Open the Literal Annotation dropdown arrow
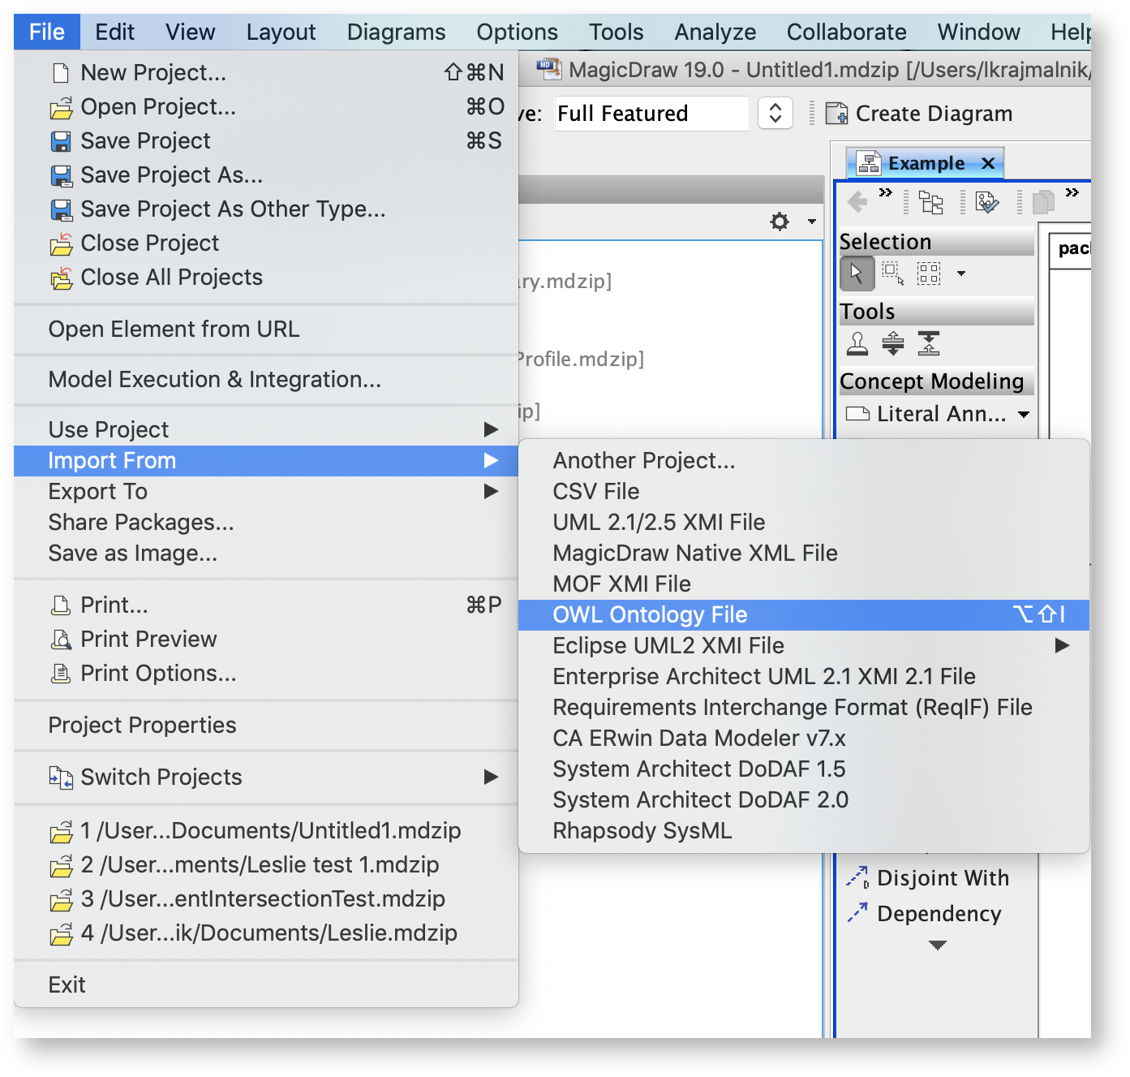The height and width of the screenshot is (1077, 1130). click(x=1024, y=414)
